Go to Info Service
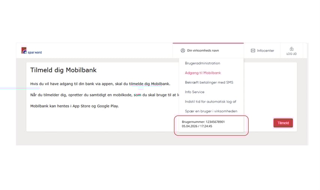320x190 pixels. coord(194,92)
